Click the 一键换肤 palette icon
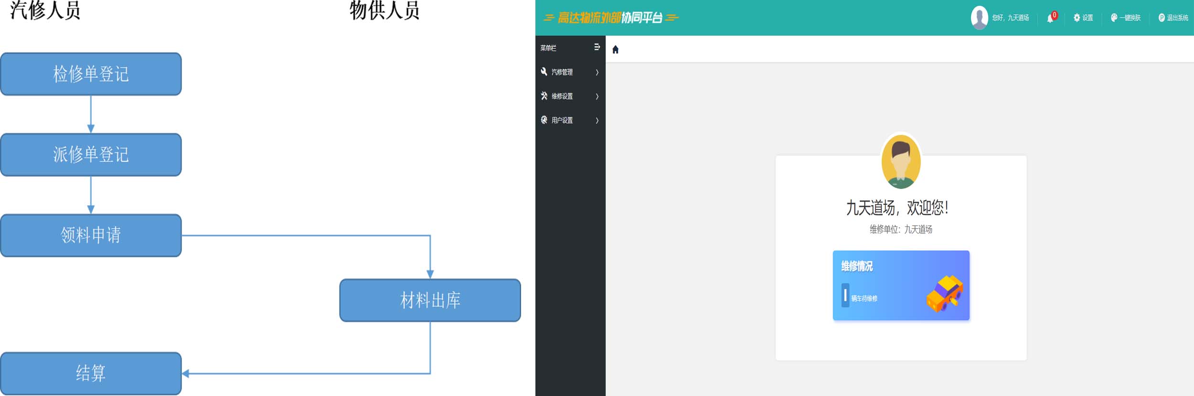 coord(1114,18)
